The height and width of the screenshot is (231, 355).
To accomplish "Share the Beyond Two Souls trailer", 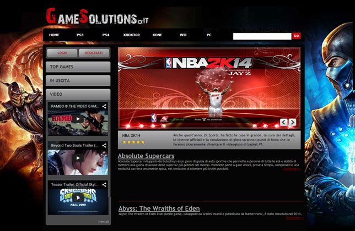I will (x=104, y=146).
